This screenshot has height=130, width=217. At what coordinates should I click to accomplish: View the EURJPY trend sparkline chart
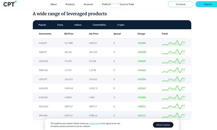173,43
